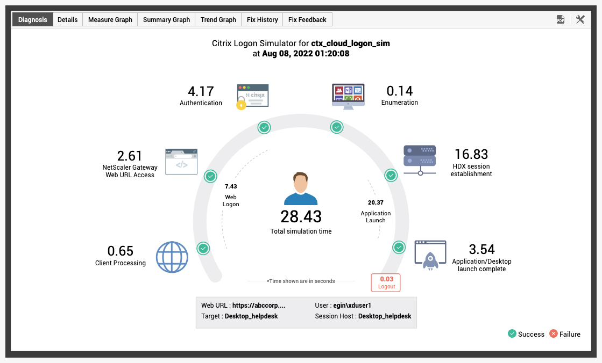Click the HDX session establishment label
Viewport: 602px width, 363px height.
pos(471,170)
